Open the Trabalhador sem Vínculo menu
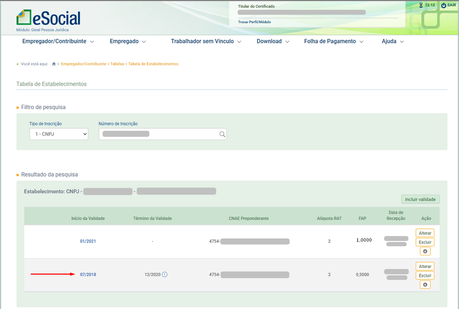 [x=206, y=41]
